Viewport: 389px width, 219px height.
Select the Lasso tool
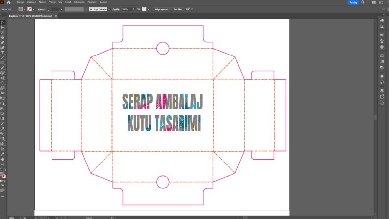click(x=3, y=37)
